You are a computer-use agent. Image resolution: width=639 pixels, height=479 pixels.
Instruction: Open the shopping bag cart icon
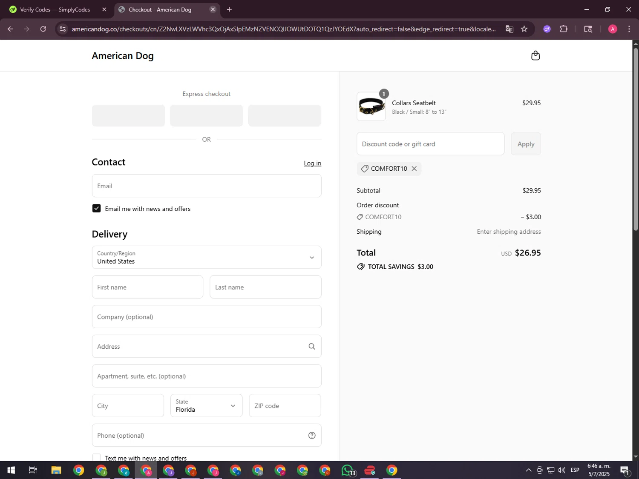(535, 56)
